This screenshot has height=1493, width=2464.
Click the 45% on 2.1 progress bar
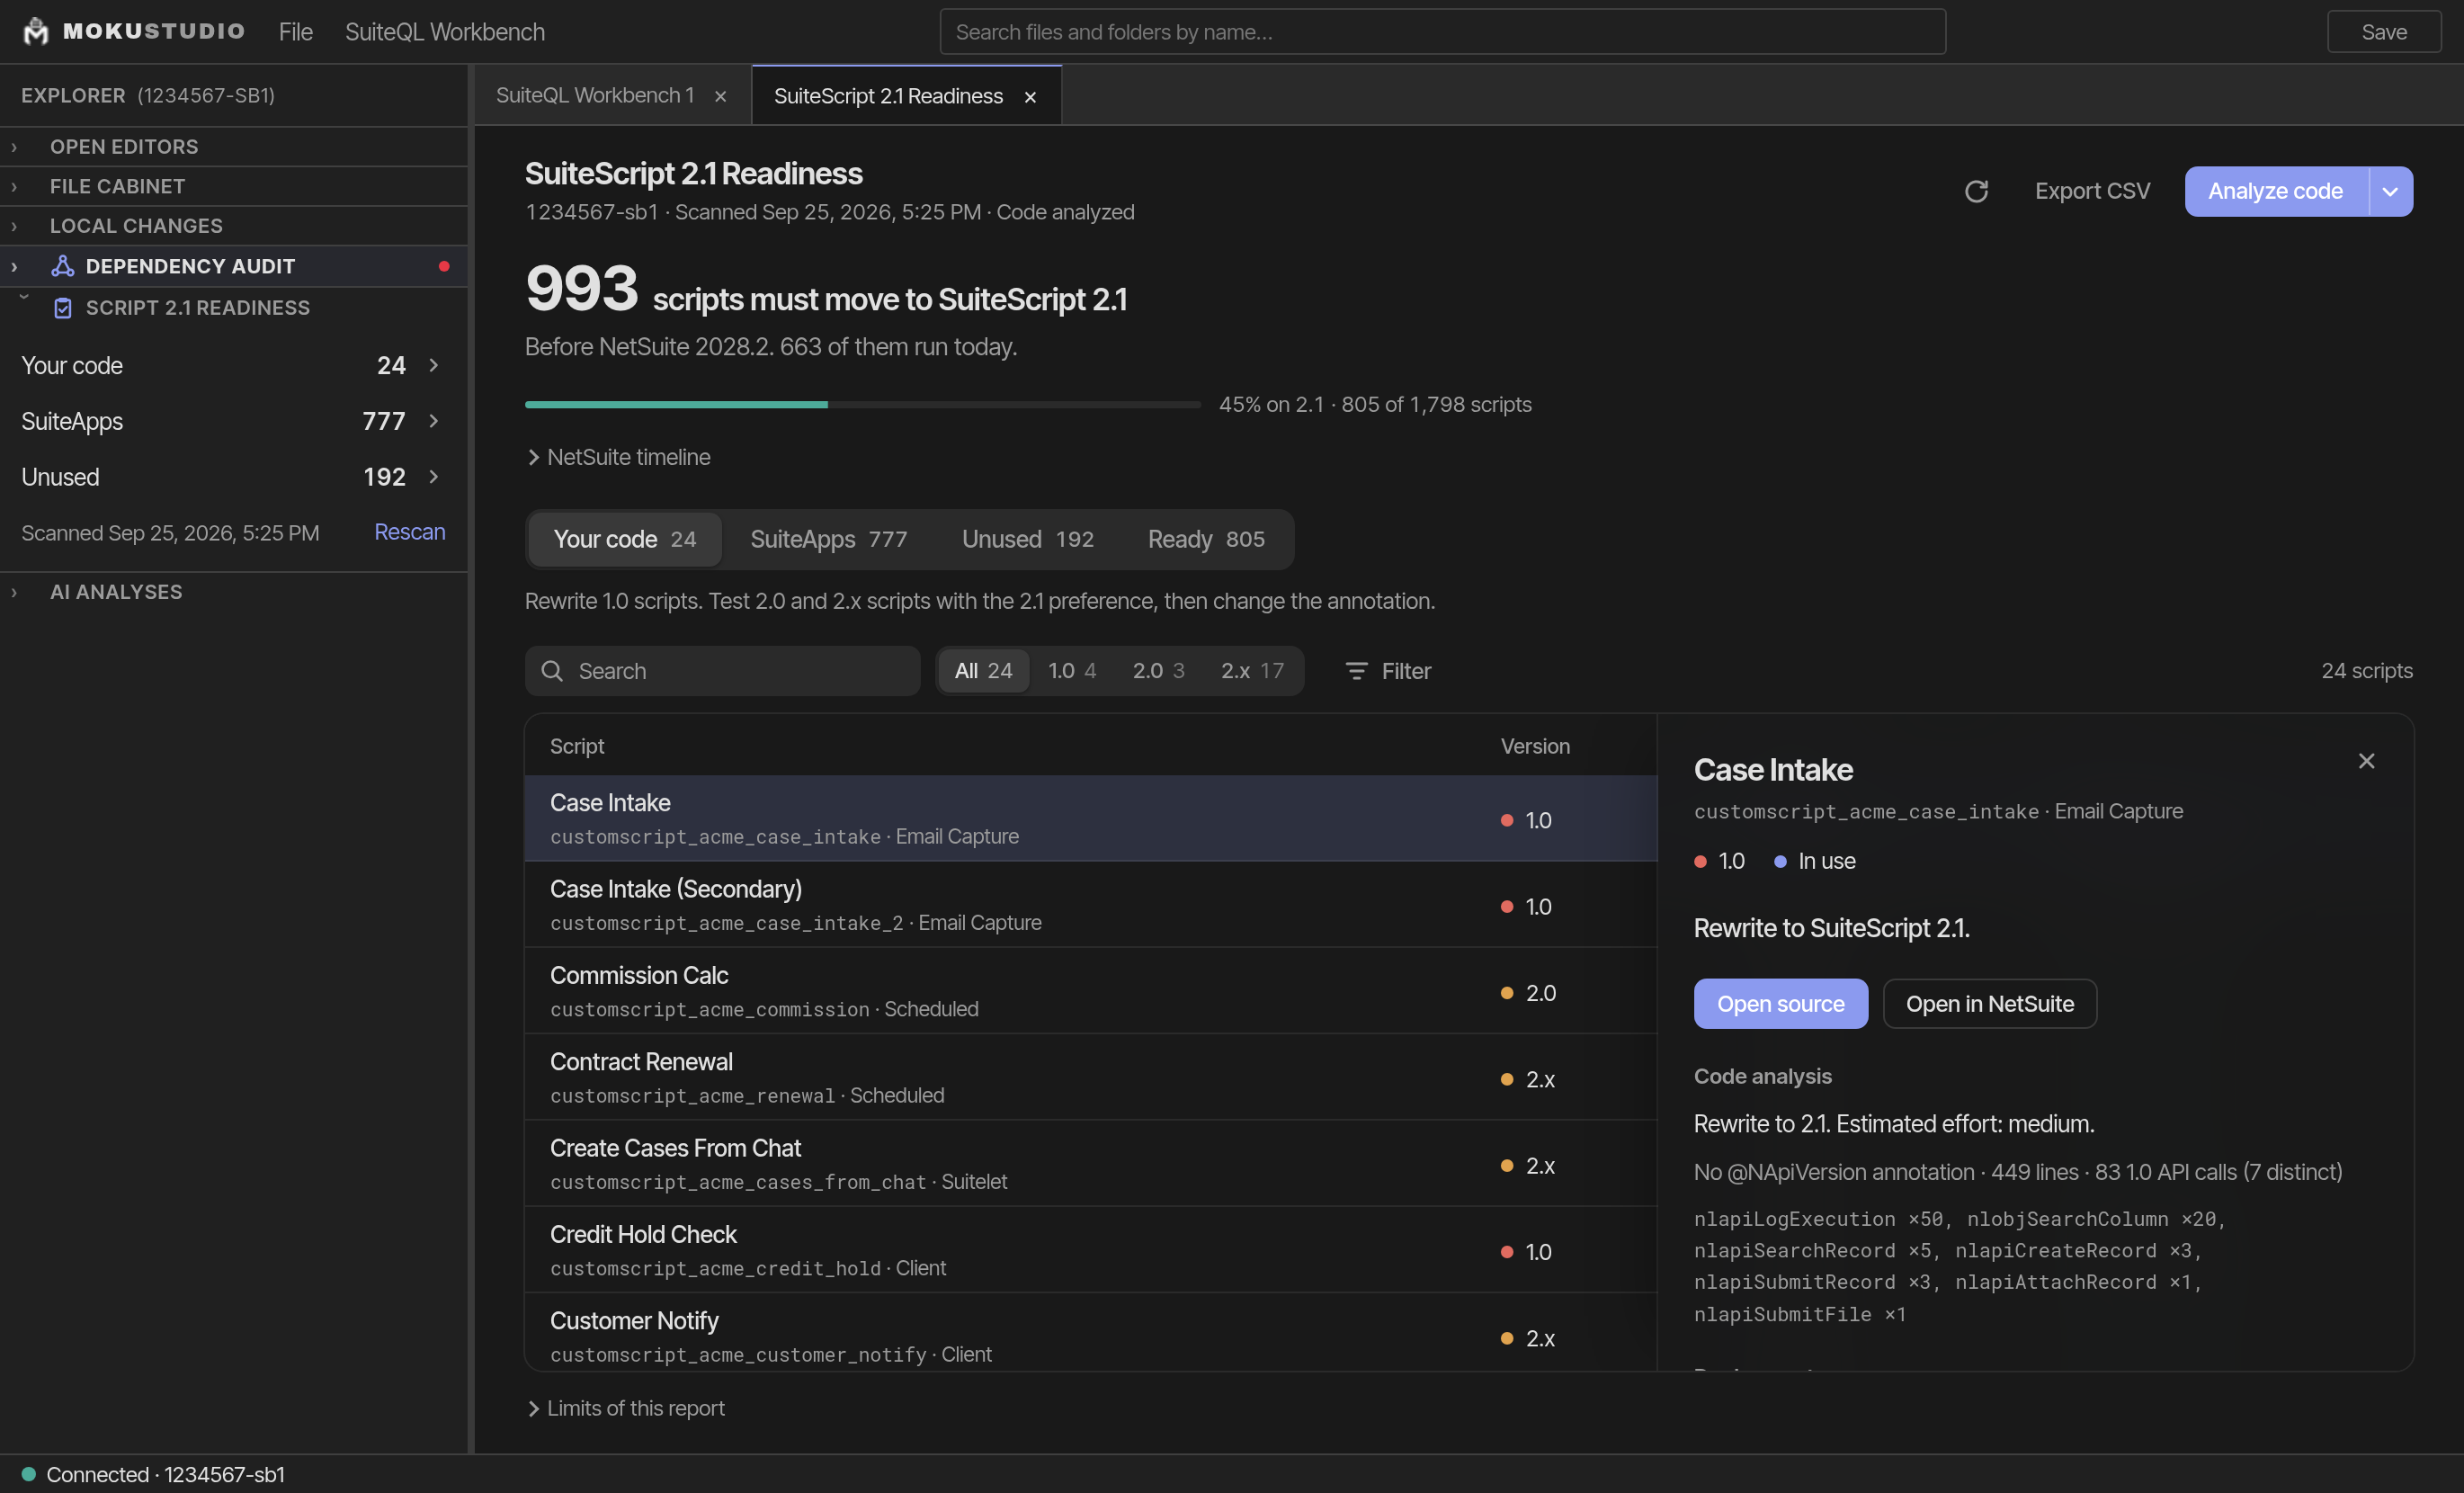(x=863, y=405)
